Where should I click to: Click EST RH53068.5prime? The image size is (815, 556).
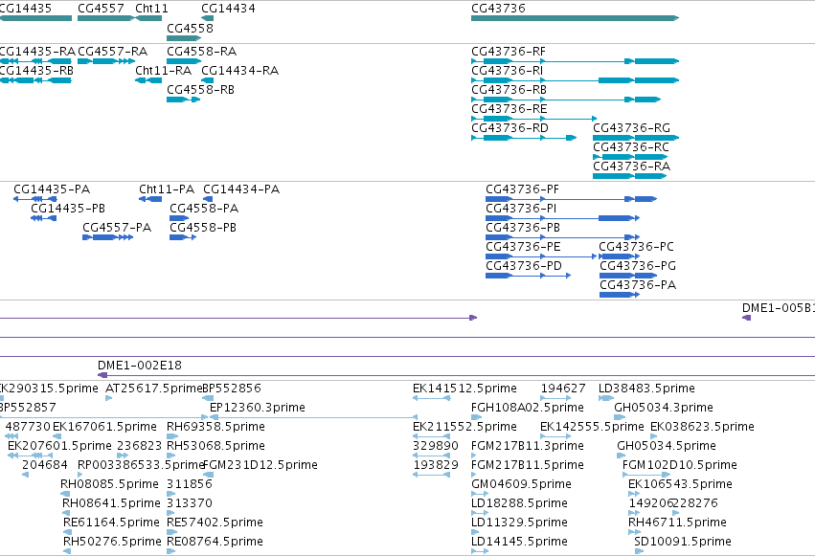tap(172, 456)
